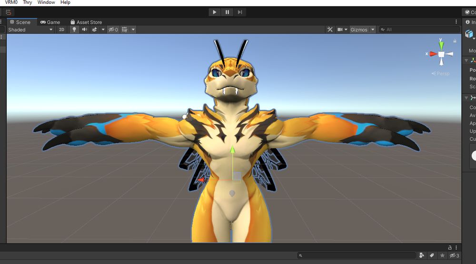The height and width of the screenshot is (264, 476).
Task: Advance one frame with the Step button
Action: click(x=240, y=12)
